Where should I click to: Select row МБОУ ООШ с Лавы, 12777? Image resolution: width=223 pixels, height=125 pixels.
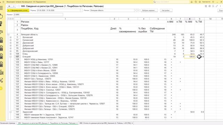click(37, 62)
